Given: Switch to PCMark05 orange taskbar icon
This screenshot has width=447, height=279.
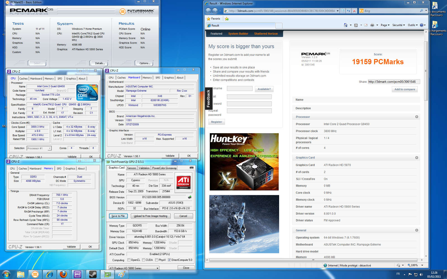Looking at the screenshot, I should click(35, 274).
